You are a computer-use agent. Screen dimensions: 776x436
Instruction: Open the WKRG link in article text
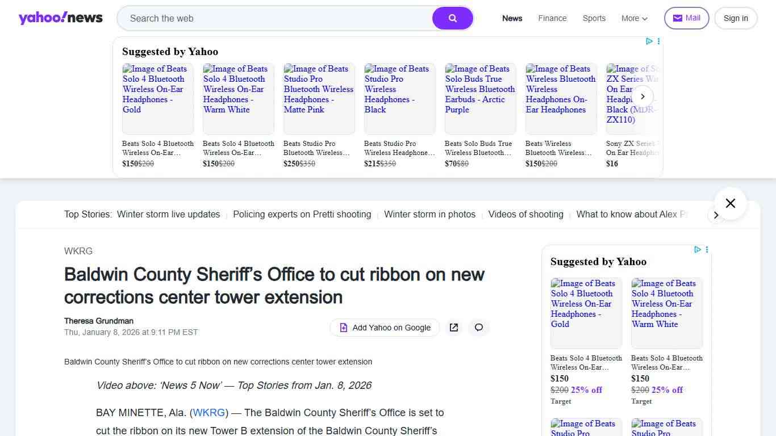point(209,413)
